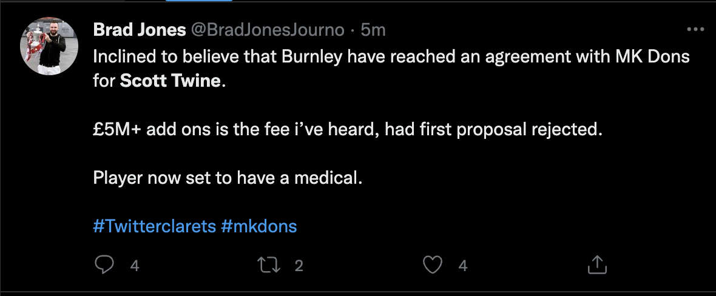This screenshot has height=296, width=716.
Task: Click the bold Scott Twine text
Action: 170,81
